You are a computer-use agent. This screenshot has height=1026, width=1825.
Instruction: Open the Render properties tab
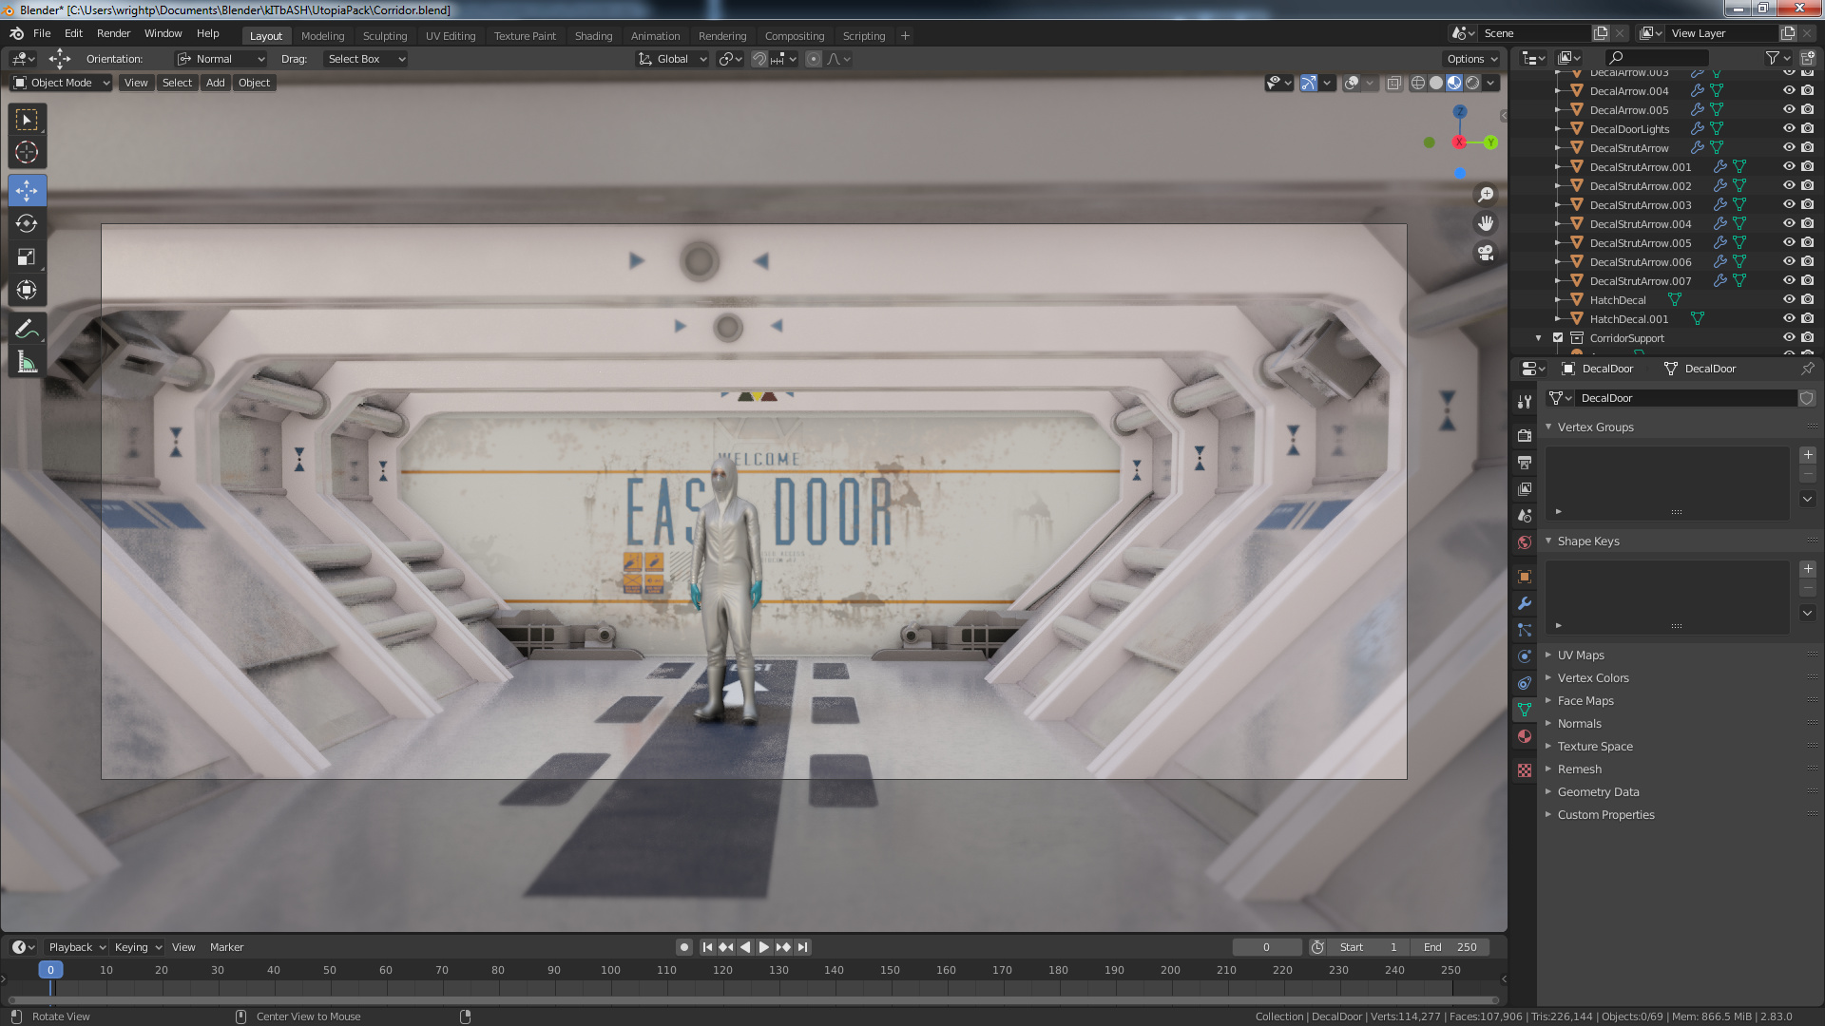coord(1525,435)
